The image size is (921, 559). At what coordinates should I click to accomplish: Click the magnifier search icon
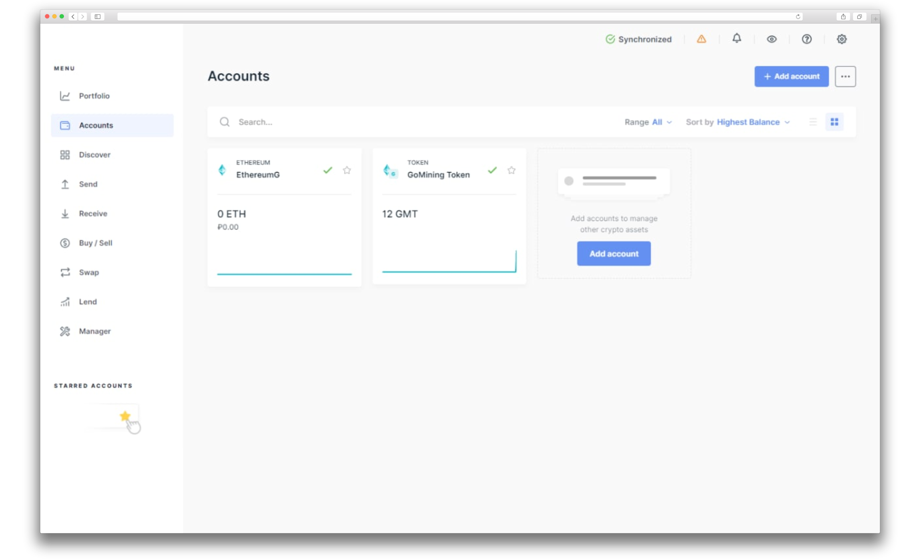tap(225, 122)
